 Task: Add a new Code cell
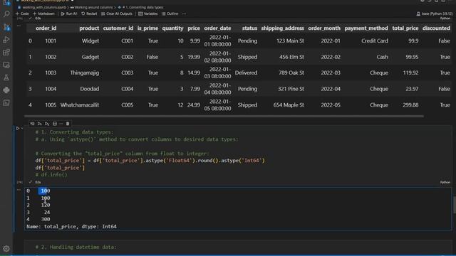point(22,14)
